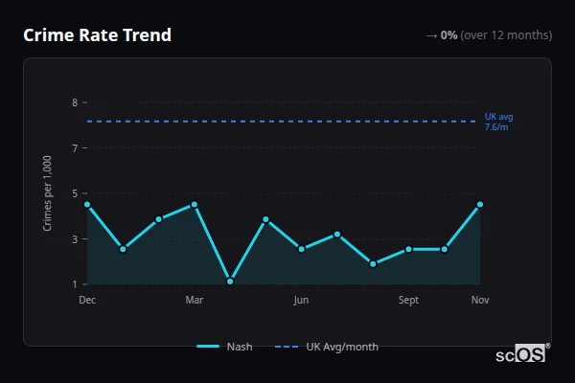Select the Jun data point on the Nash line
The height and width of the screenshot is (383, 575).
pos(302,249)
